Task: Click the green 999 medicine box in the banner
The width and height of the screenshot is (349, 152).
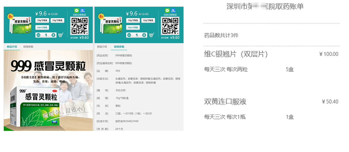Action: coord(35,107)
